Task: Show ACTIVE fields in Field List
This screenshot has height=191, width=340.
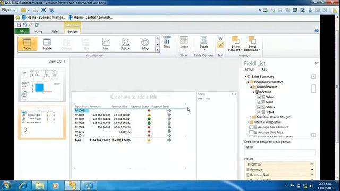Action: 249,70
